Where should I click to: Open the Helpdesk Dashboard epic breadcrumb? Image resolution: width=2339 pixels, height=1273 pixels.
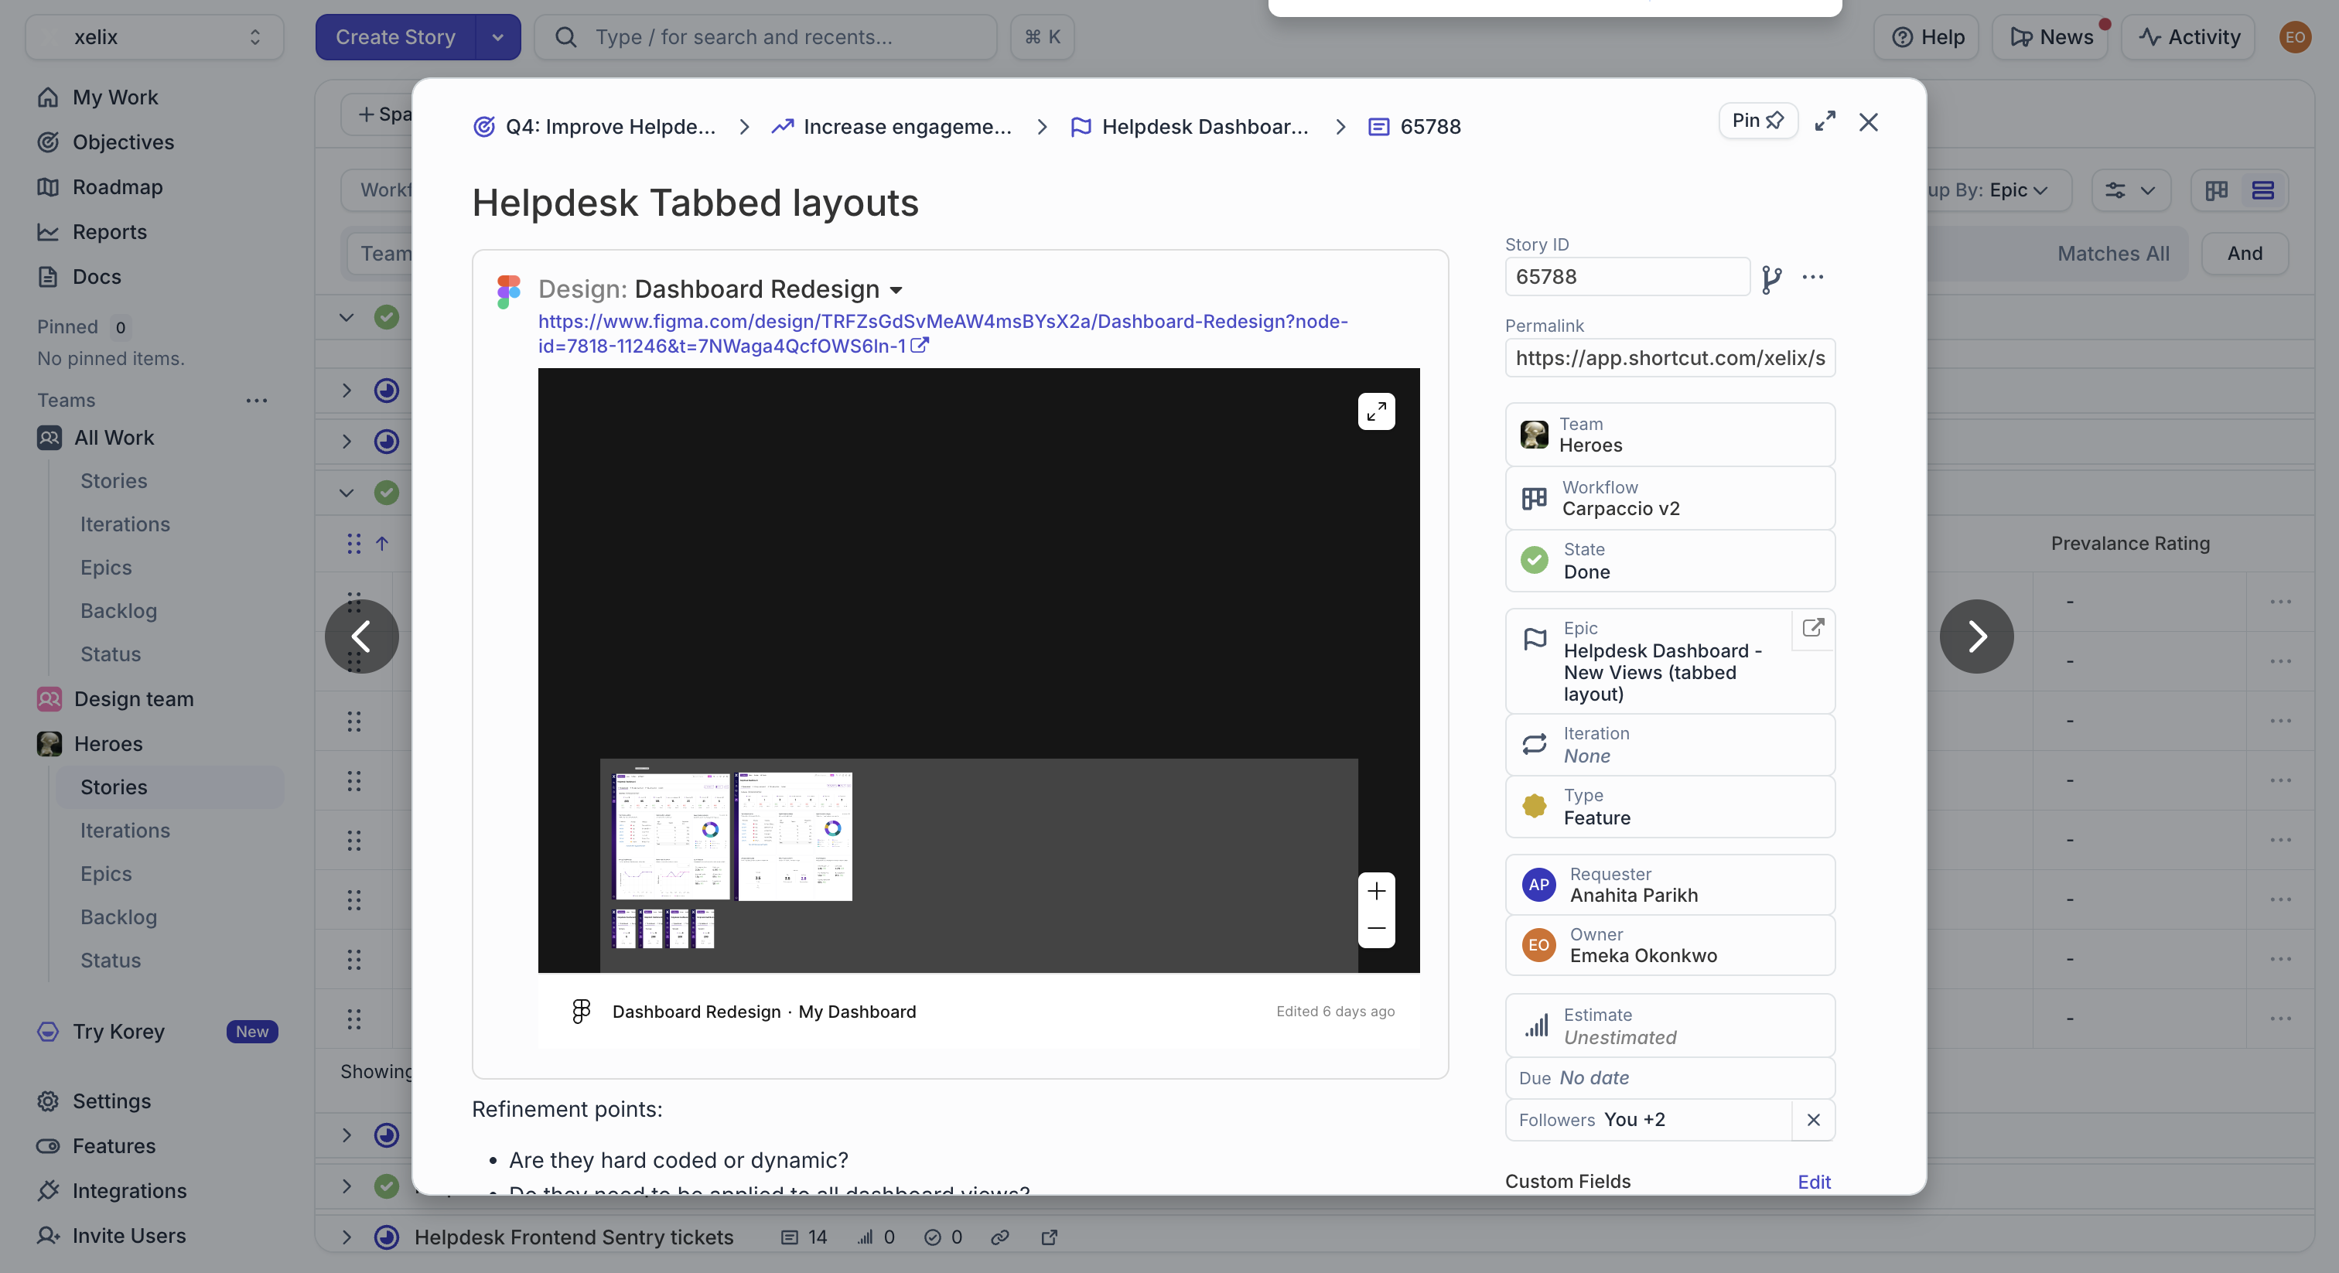1189,127
